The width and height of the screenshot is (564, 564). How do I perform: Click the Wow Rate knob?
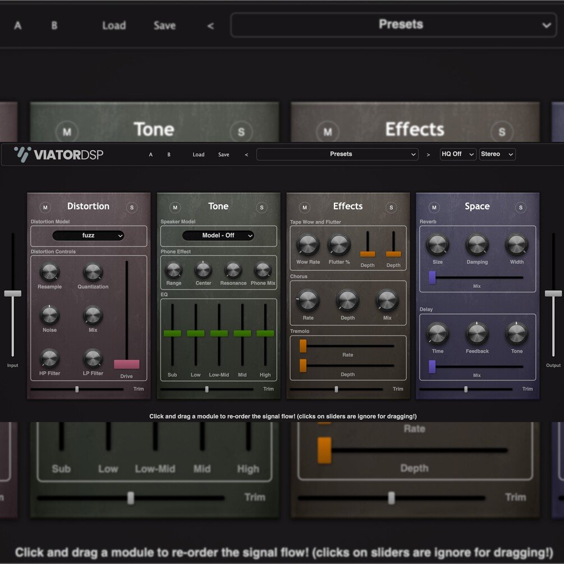(308, 245)
